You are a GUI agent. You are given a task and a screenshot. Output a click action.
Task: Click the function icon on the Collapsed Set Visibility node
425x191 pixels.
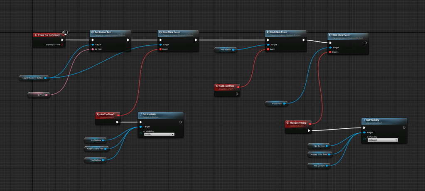364,120
